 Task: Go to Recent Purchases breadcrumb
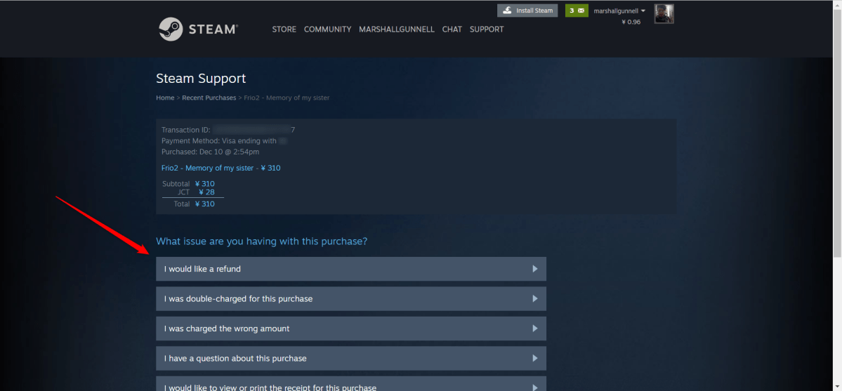(209, 98)
